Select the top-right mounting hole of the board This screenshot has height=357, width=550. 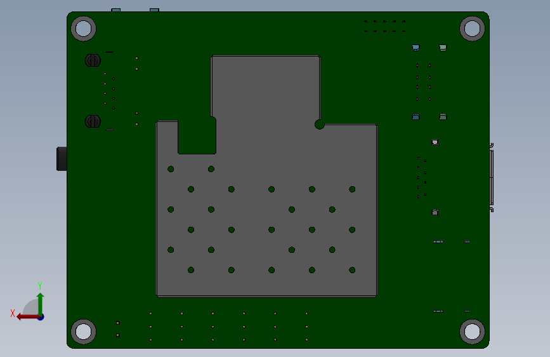click(x=472, y=29)
